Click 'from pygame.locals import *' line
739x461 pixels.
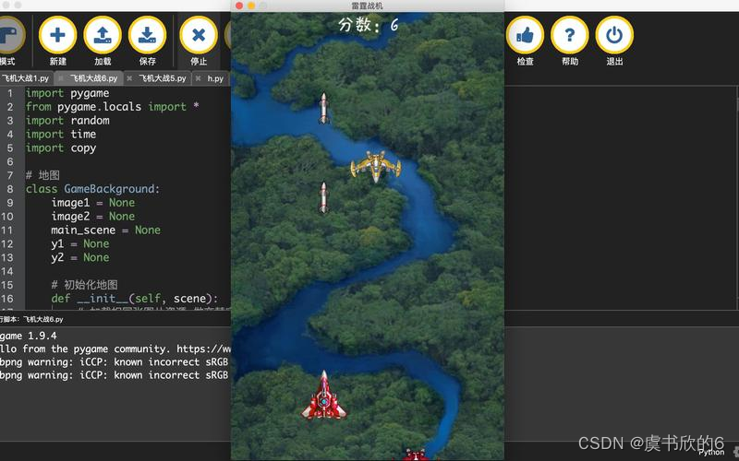pyautogui.click(x=112, y=107)
